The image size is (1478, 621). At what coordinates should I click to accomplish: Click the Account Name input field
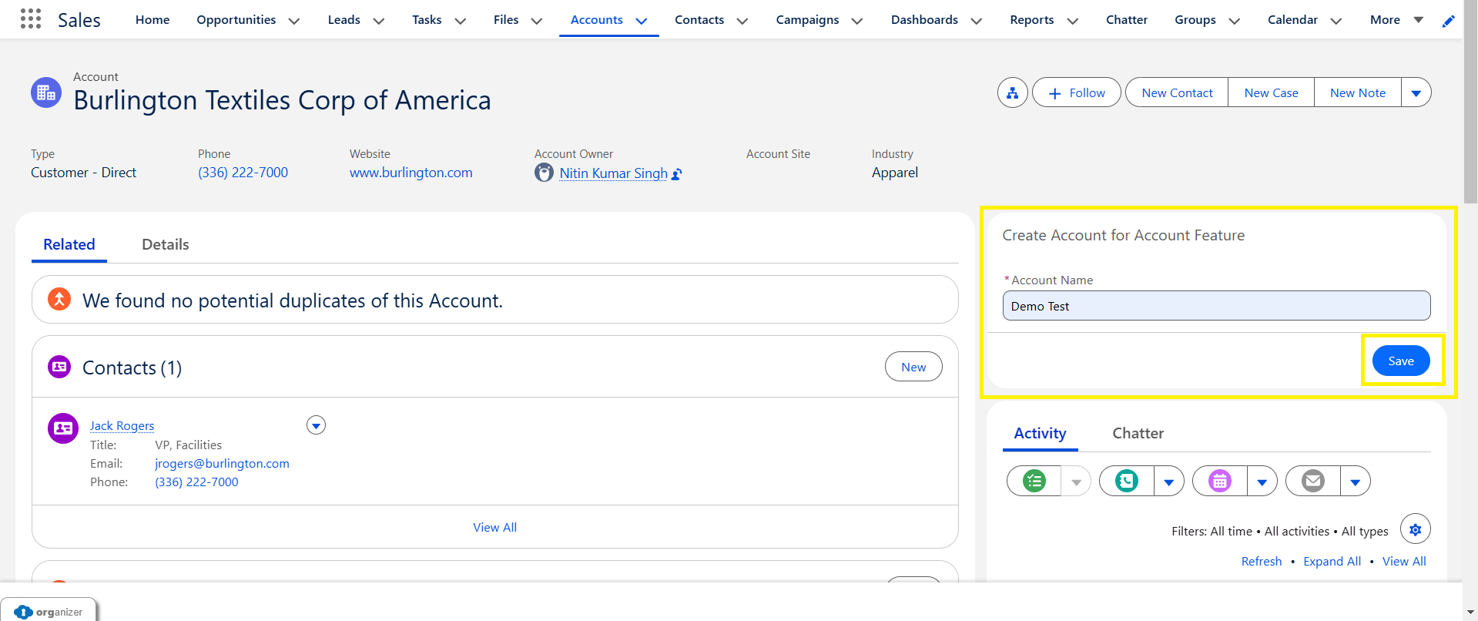click(1216, 306)
